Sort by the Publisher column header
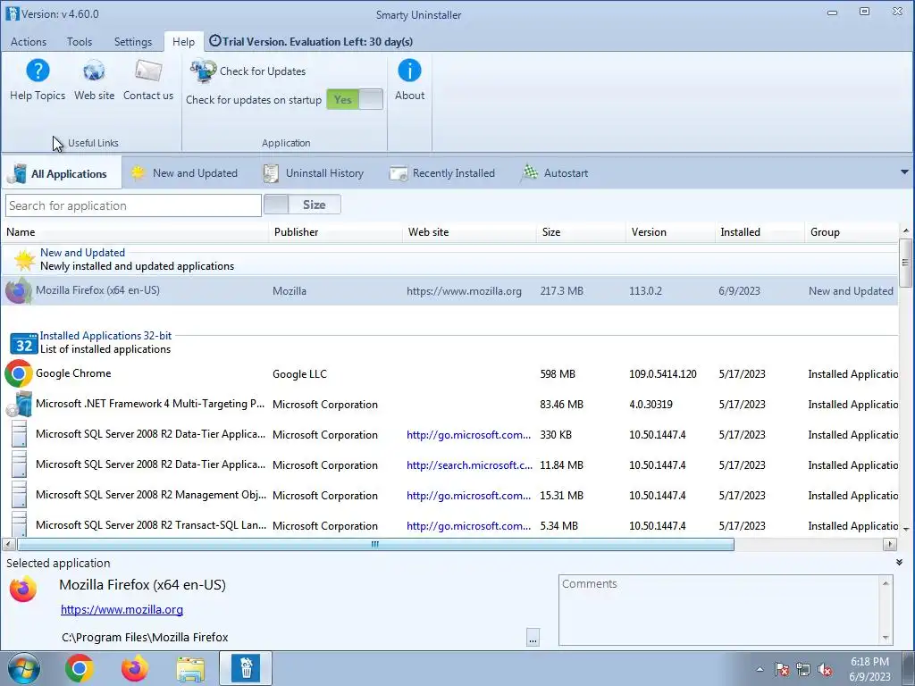Image resolution: width=915 pixels, height=686 pixels. (336, 232)
